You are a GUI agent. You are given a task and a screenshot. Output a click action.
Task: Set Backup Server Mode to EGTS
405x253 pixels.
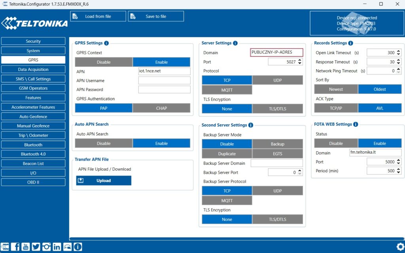[x=277, y=154]
